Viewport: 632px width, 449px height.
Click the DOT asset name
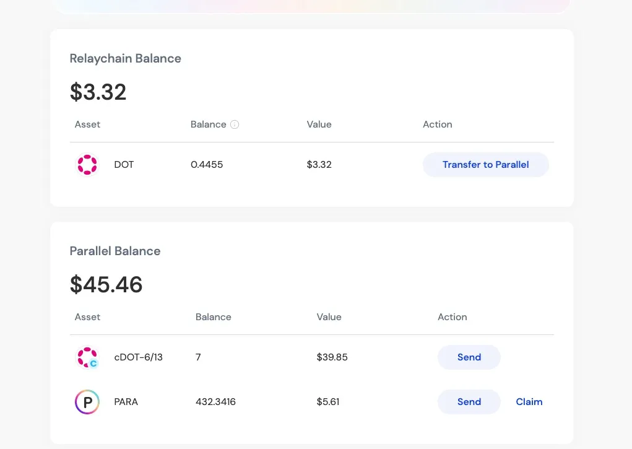click(124, 165)
